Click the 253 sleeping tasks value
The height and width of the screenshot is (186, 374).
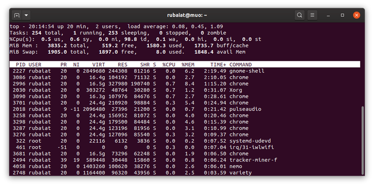tap(113, 33)
